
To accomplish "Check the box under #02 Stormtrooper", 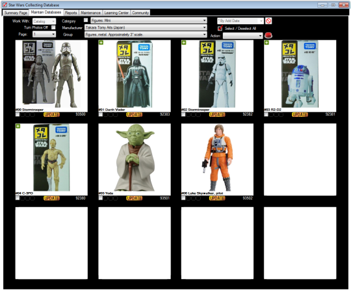I will pos(183,115).
